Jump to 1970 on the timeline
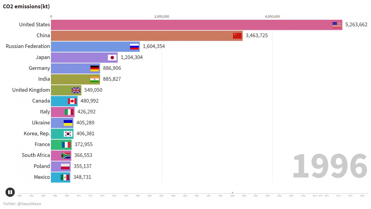371x209 pixels. point(79,196)
